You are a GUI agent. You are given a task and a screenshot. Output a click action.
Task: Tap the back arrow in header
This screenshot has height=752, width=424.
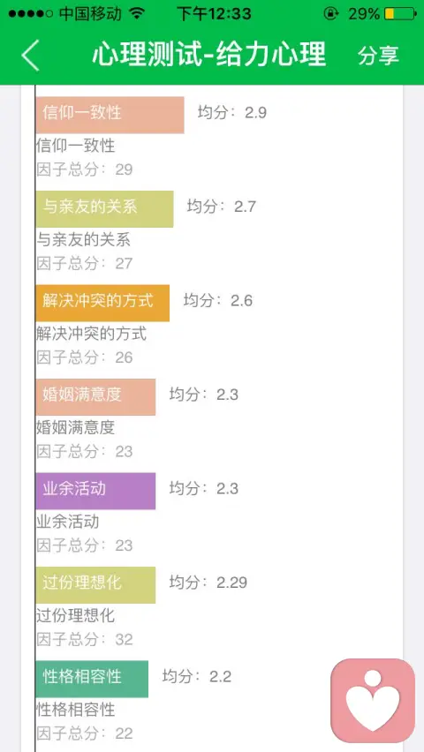[30, 55]
